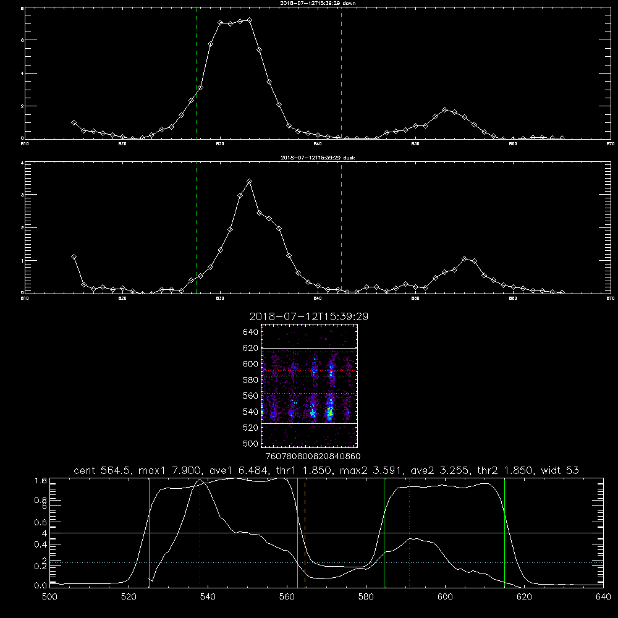Click the '580' label on spectral image y-axis
618x618 pixels.
pos(251,380)
